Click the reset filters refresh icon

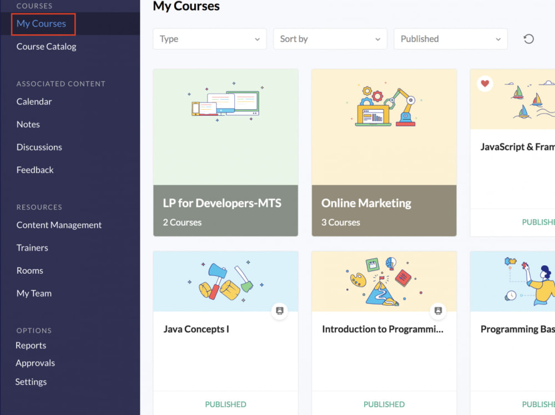pyautogui.click(x=528, y=39)
